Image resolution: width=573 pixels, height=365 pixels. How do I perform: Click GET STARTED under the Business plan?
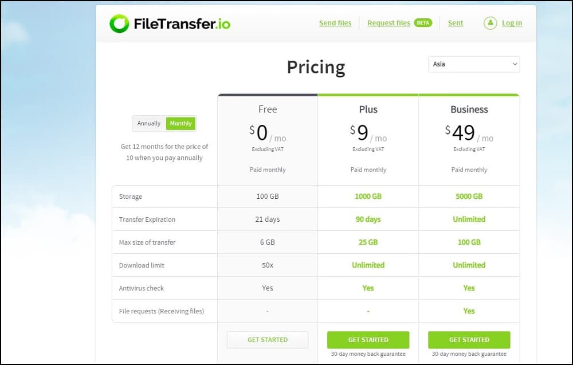tap(469, 340)
